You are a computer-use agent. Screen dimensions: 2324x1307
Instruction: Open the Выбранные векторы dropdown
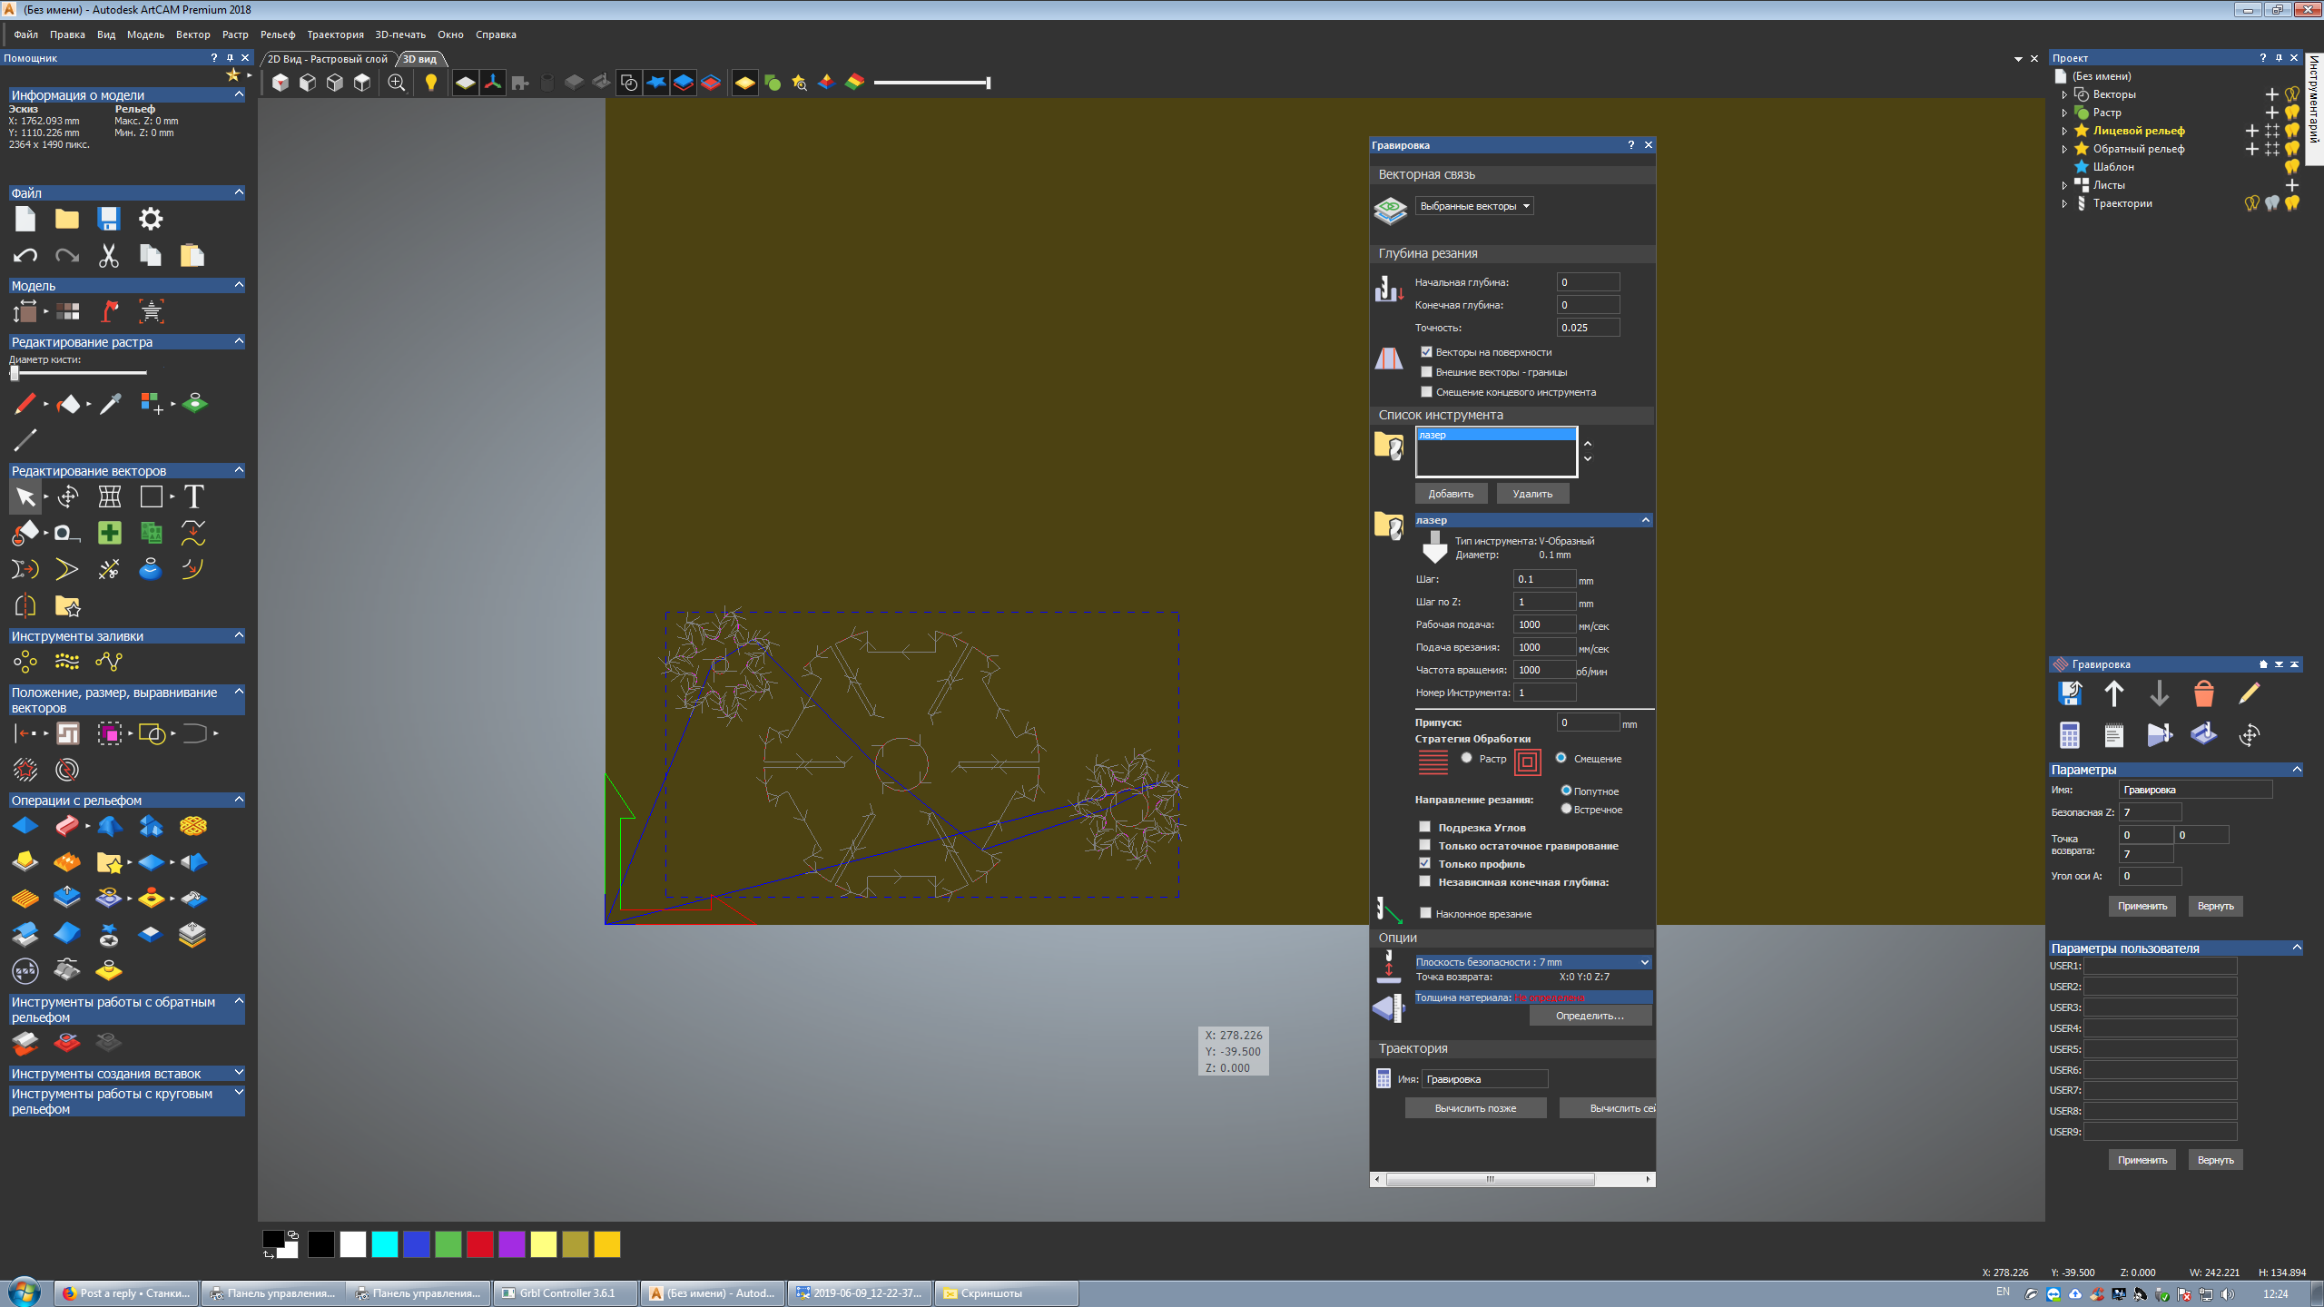coord(1474,206)
